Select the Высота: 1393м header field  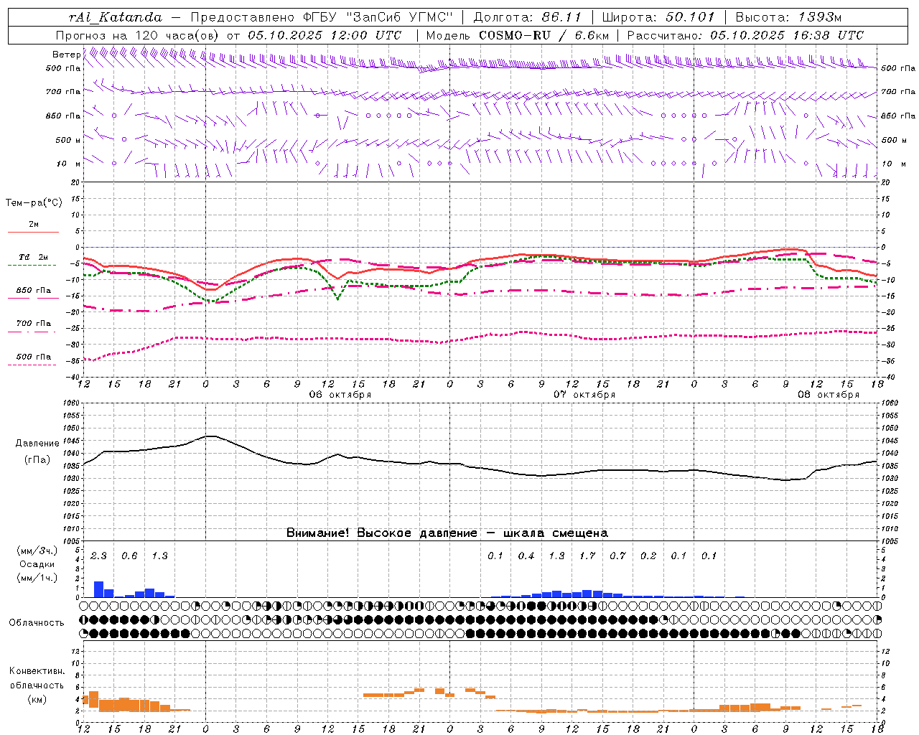[x=788, y=17]
